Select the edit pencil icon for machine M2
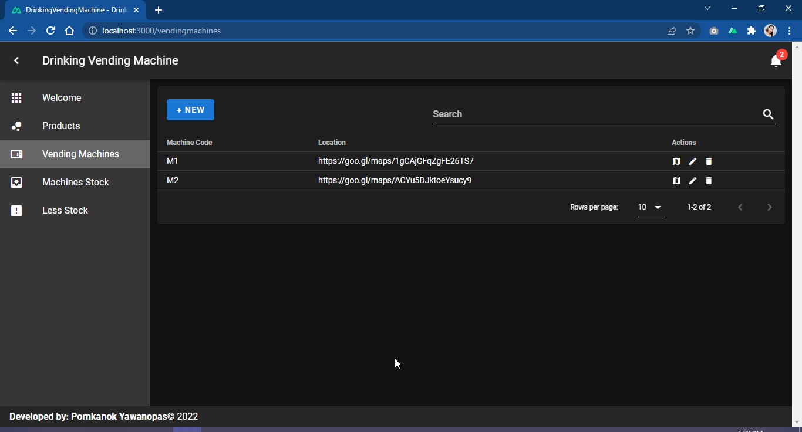 point(692,181)
